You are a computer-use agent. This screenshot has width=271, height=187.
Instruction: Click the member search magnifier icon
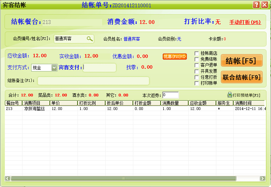(x=89, y=39)
